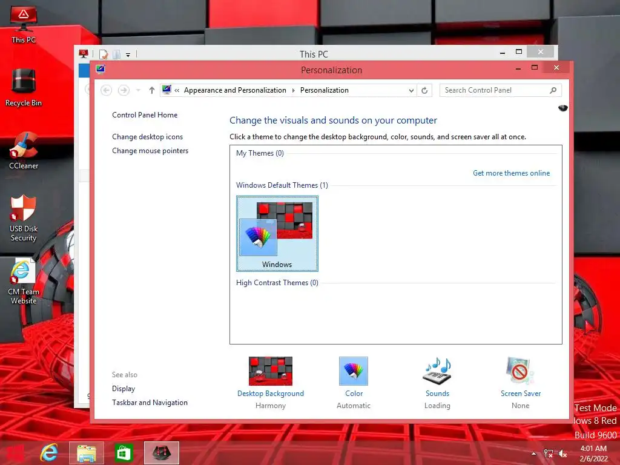Screen dimensions: 620x465
Task: Go back in the Personalization window
Action: click(106, 90)
